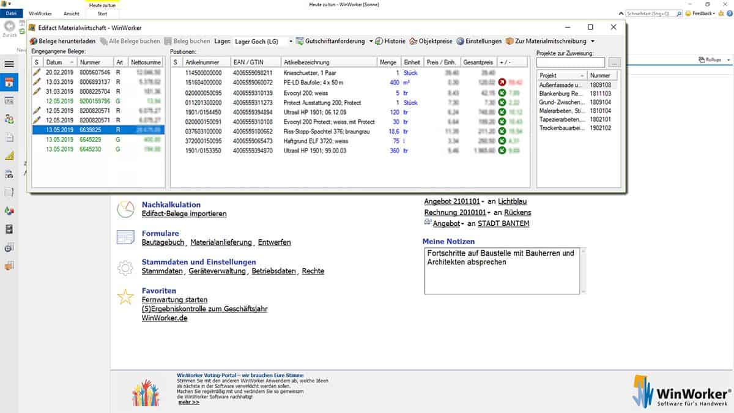Select project Trockenbauarbei... 1902102

point(578,128)
